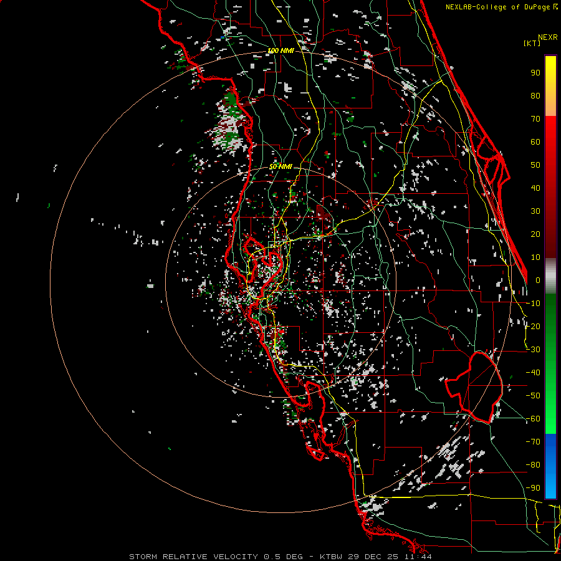The height and width of the screenshot is (561, 561).
Task: Click the [KT] units label
Action: [x=532, y=43]
